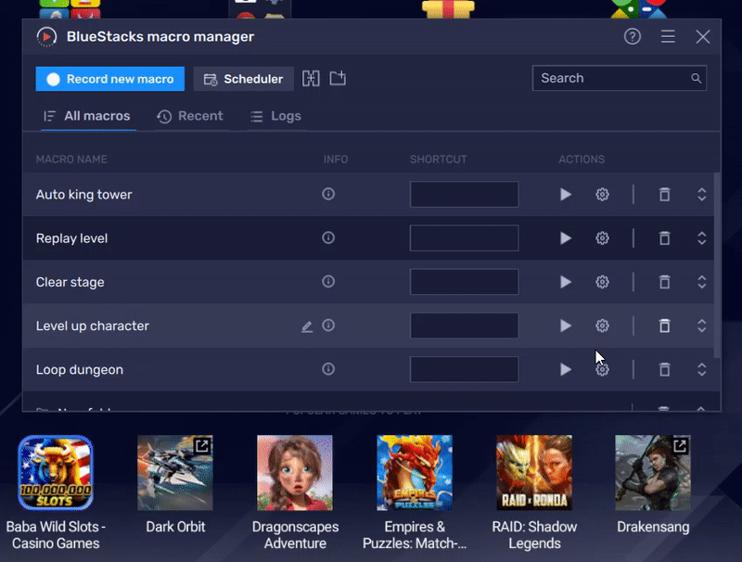Open settings gear for Replay level macro
The image size is (742, 562).
(x=602, y=238)
